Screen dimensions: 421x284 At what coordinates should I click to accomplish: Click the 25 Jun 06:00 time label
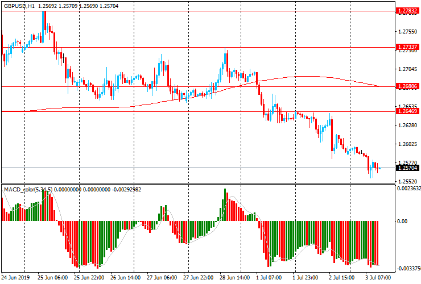(x=52, y=277)
